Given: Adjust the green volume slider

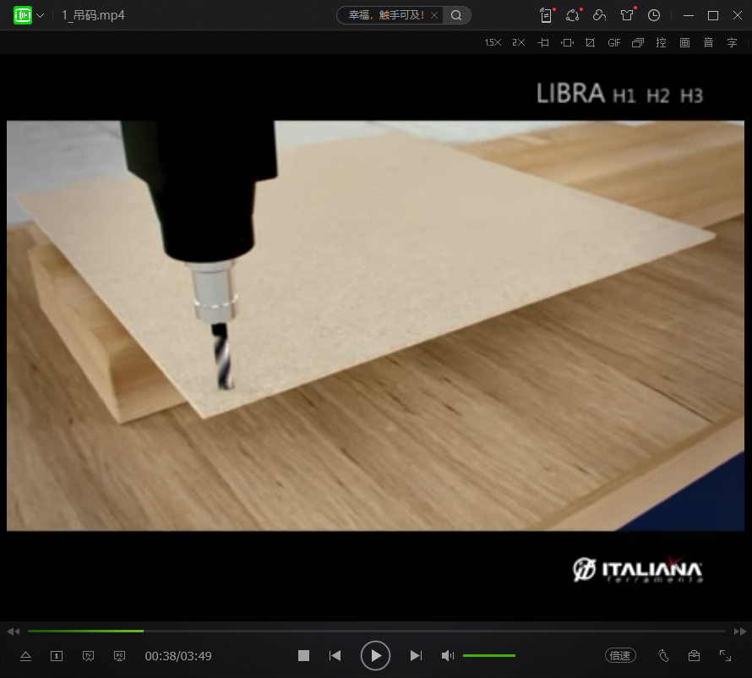Looking at the screenshot, I should coord(488,655).
